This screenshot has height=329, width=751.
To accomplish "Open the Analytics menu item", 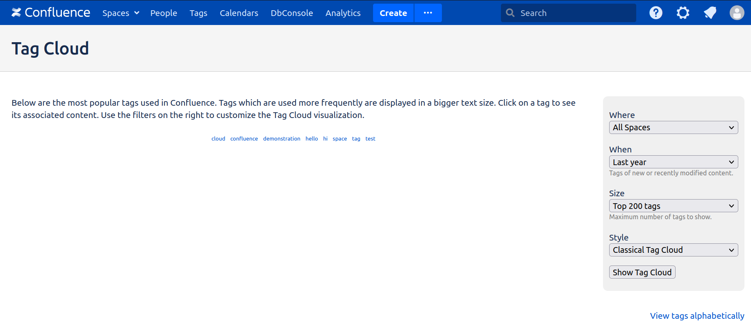I will point(343,13).
